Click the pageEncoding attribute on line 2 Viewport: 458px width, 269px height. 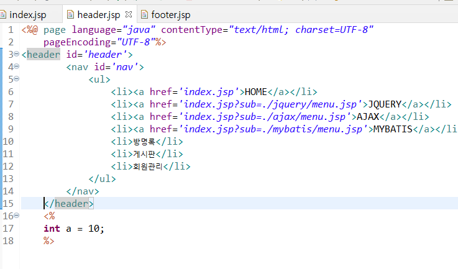point(77,42)
